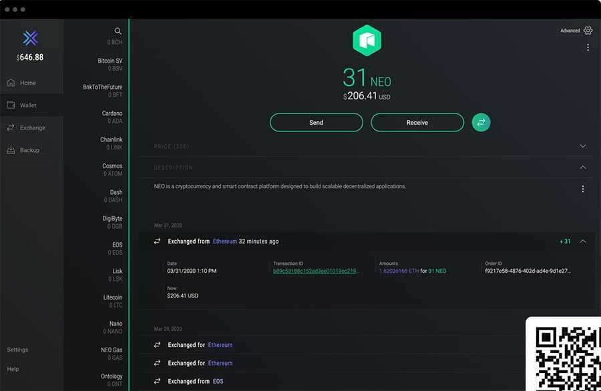This screenshot has width=601, height=391.
Task: Click the Ethereum link in 32 minutes ago row
Action: (x=224, y=242)
